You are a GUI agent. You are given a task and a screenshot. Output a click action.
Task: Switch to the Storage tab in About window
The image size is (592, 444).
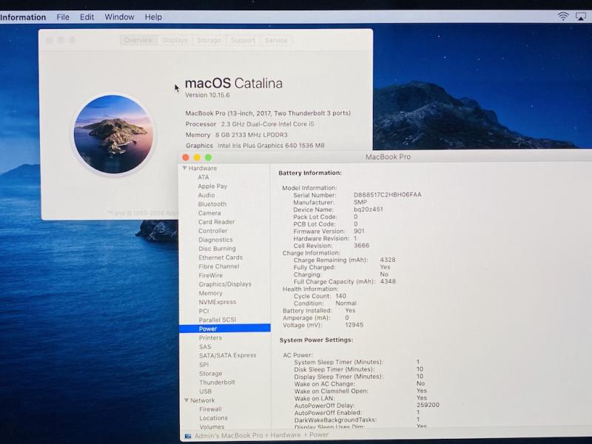pyautogui.click(x=209, y=40)
